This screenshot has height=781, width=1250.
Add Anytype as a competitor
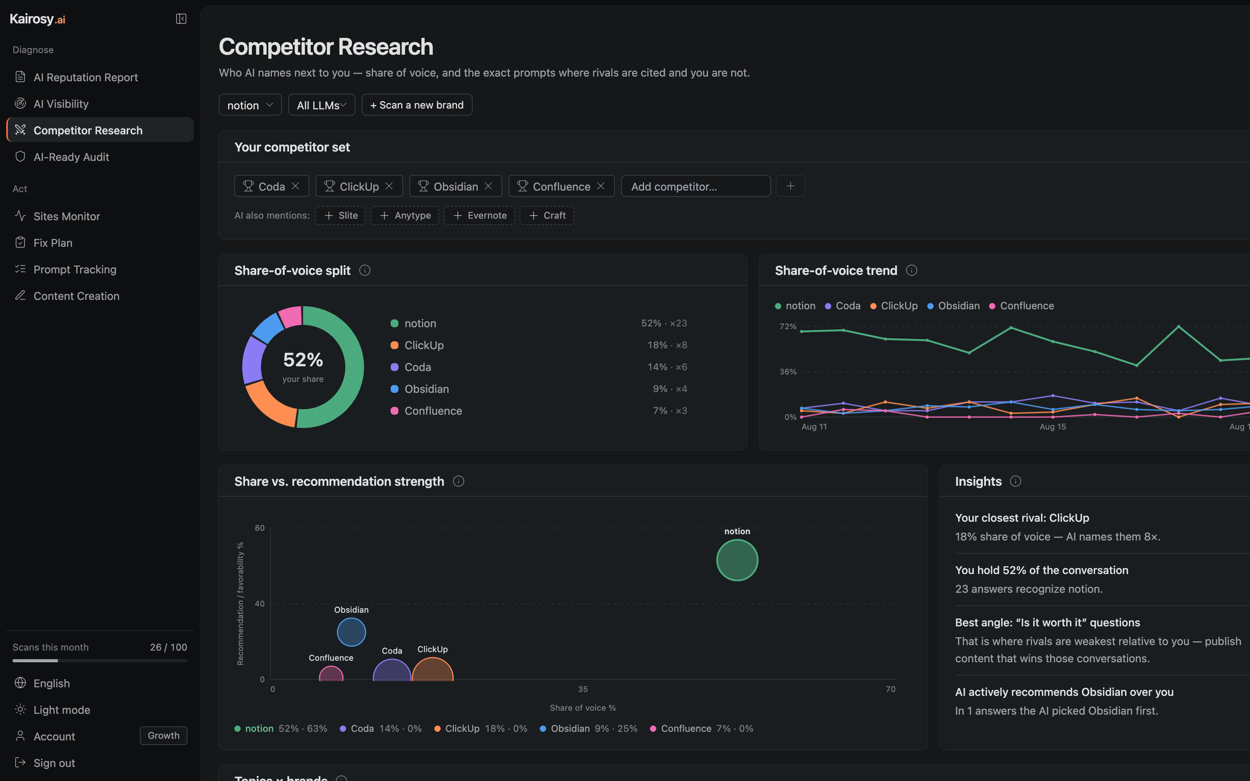405,216
